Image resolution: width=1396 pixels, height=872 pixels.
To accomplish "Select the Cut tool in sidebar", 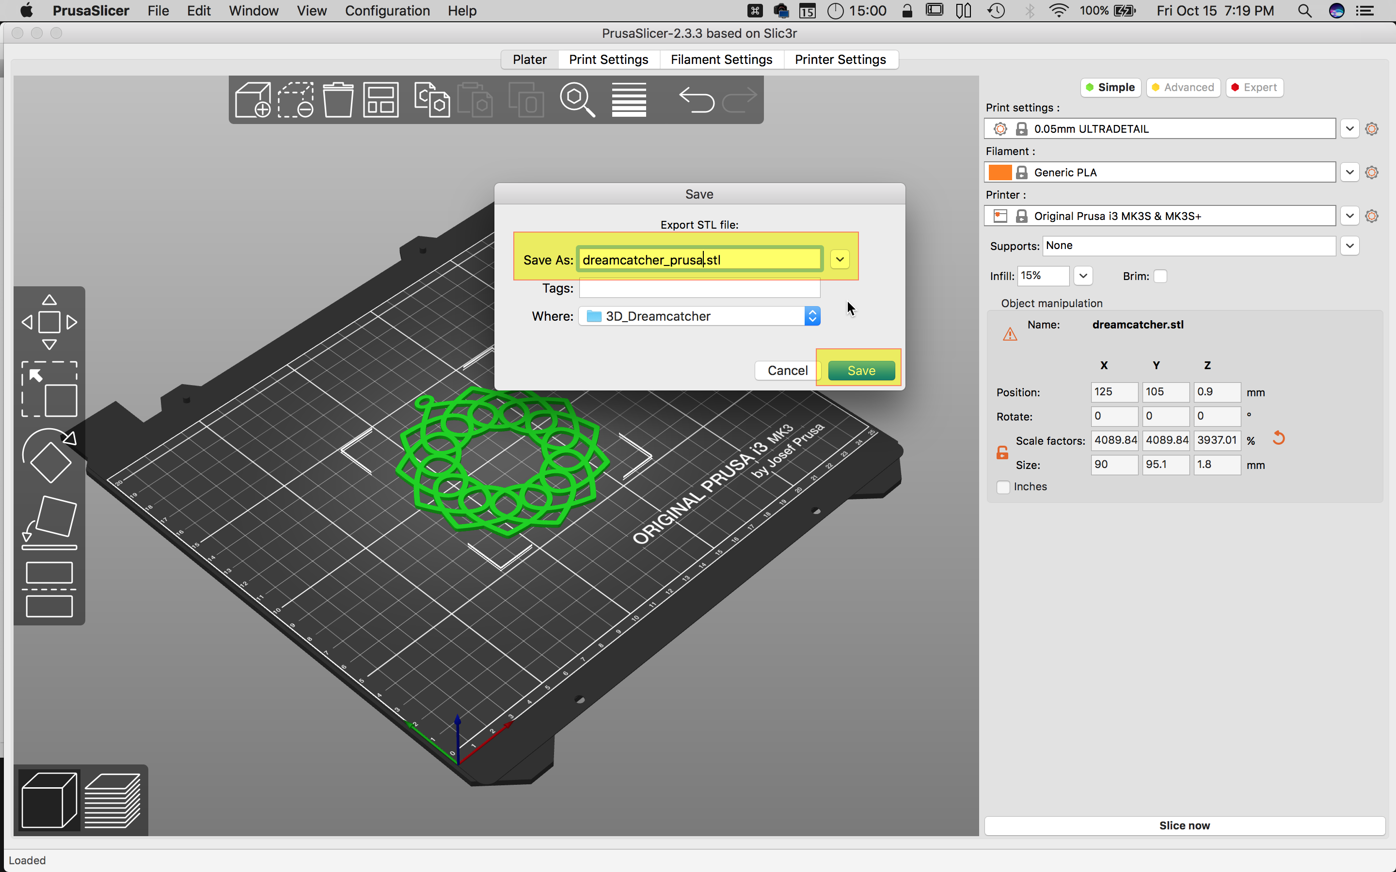I will pos(49,590).
